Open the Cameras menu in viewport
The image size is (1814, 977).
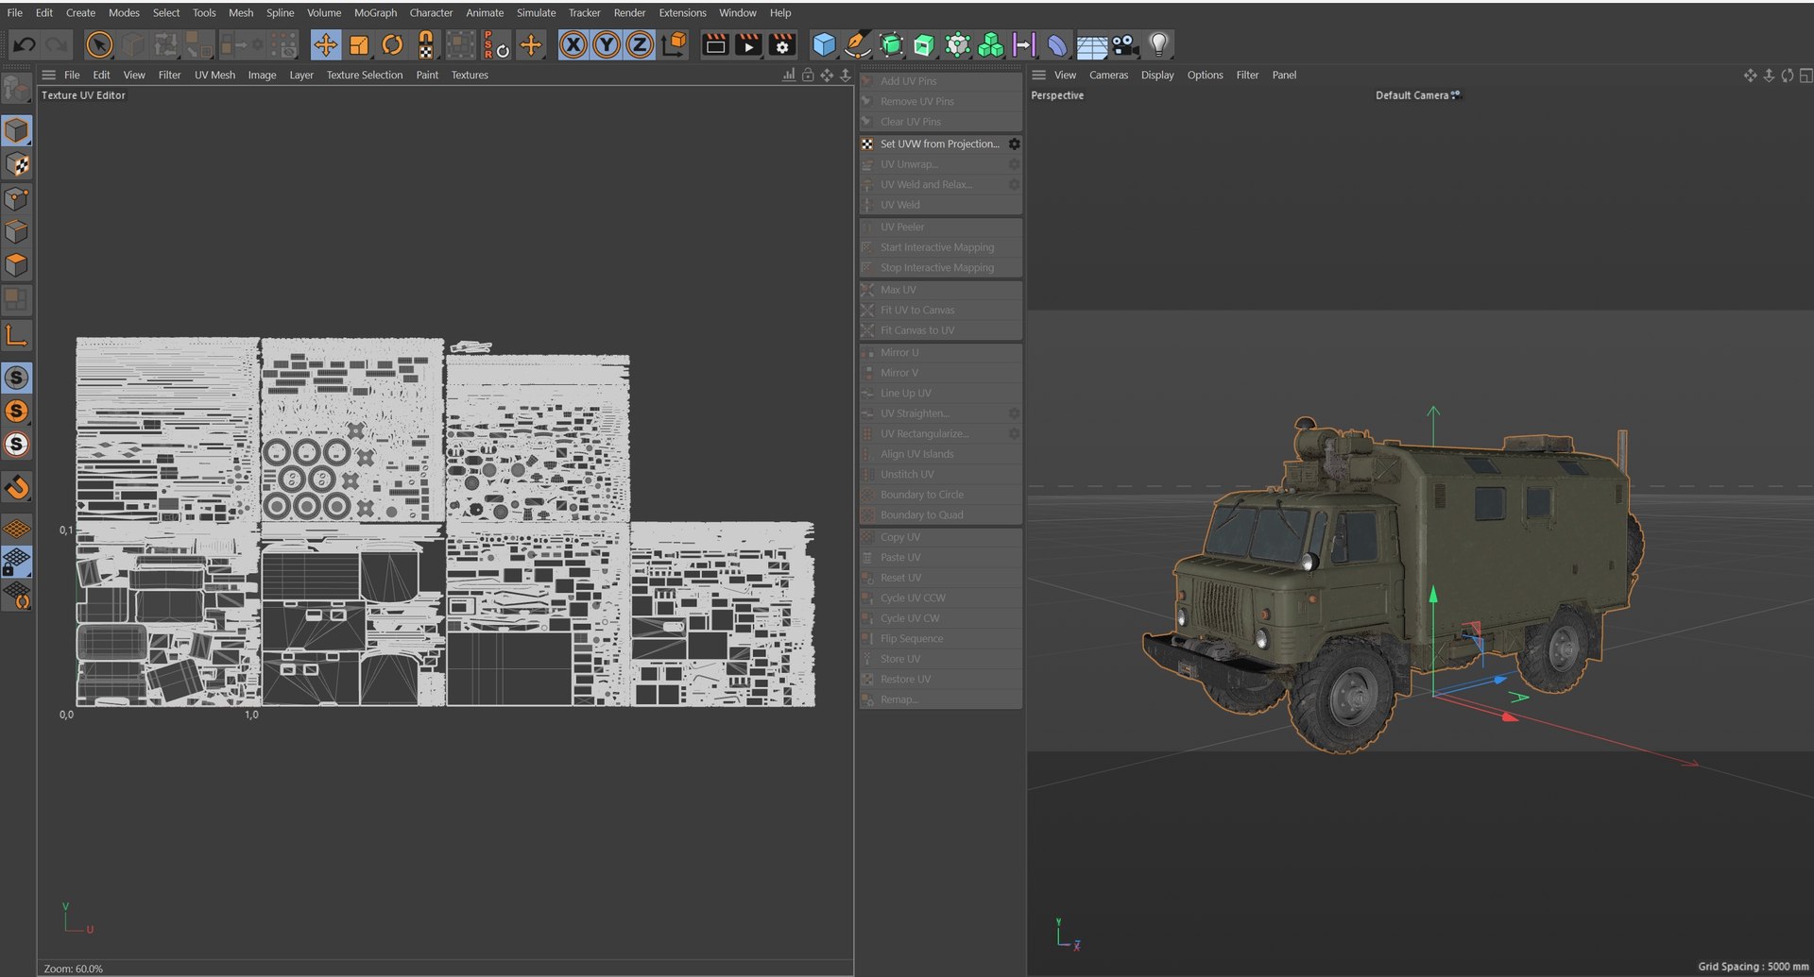tap(1108, 75)
